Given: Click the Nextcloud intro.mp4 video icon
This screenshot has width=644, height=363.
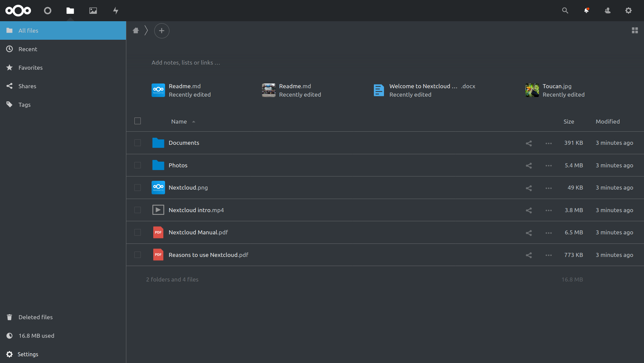Looking at the screenshot, I should coord(158,210).
